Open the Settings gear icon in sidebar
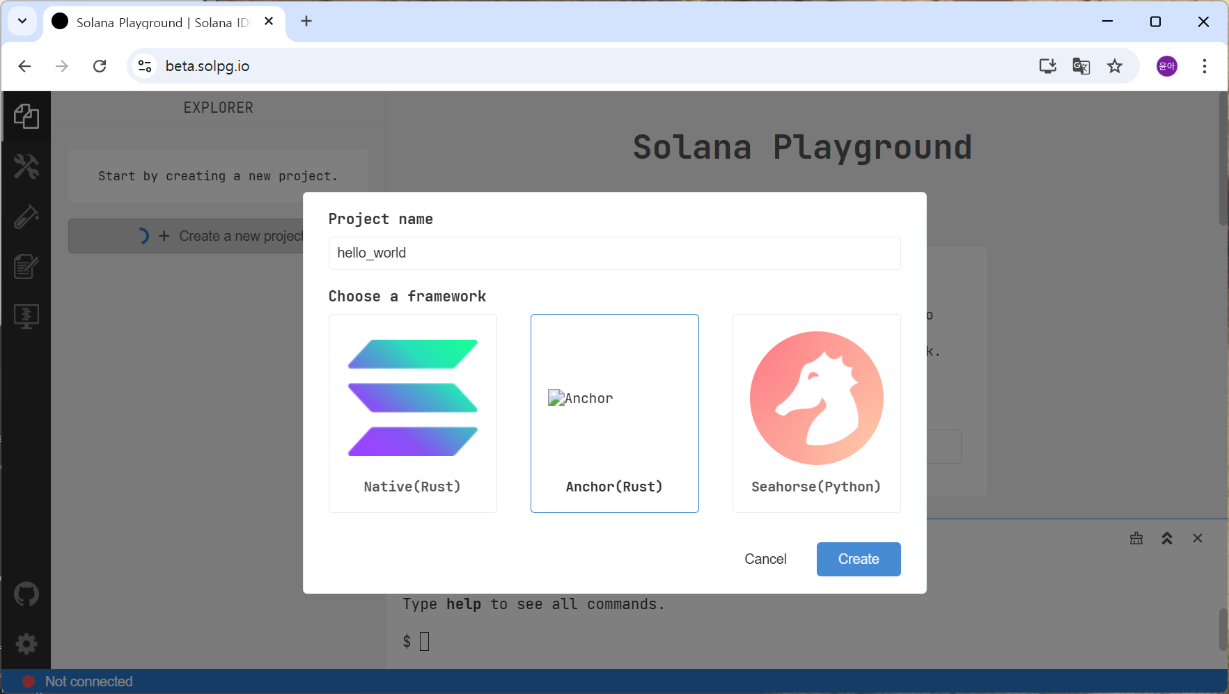This screenshot has height=694, width=1229. tap(26, 644)
